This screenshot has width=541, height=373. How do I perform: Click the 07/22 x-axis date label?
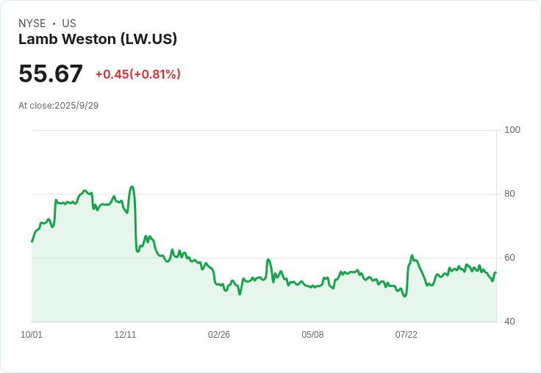pos(406,335)
